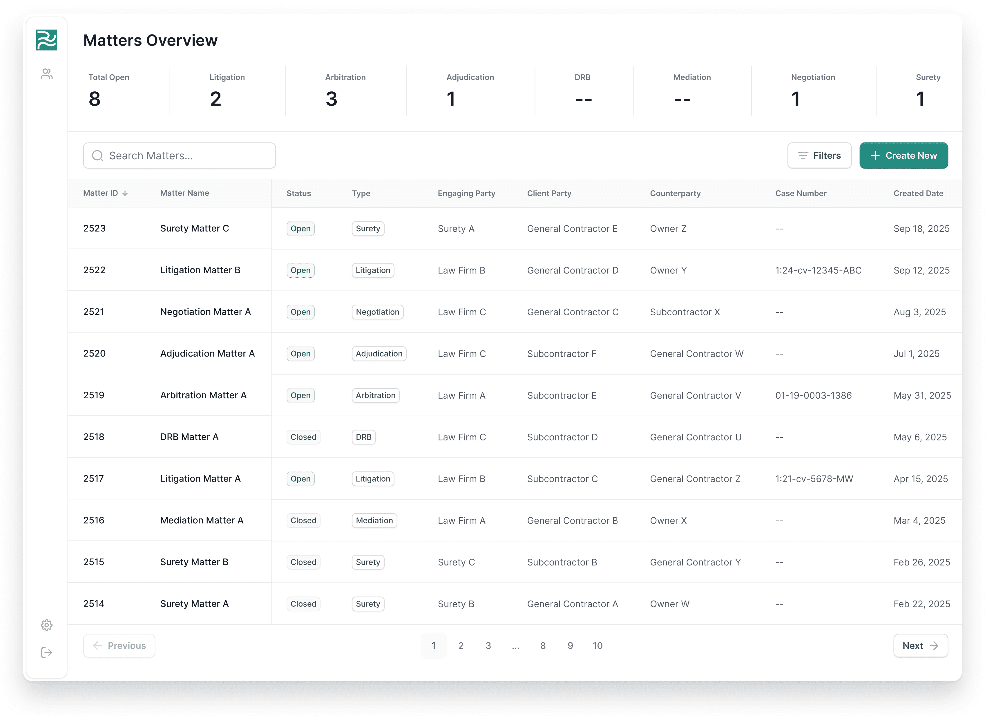Jump to page 10

click(x=597, y=646)
